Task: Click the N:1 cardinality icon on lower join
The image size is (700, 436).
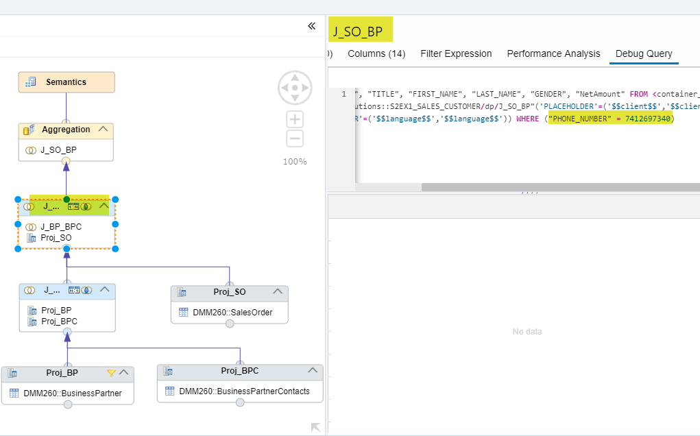Action: [x=74, y=291]
